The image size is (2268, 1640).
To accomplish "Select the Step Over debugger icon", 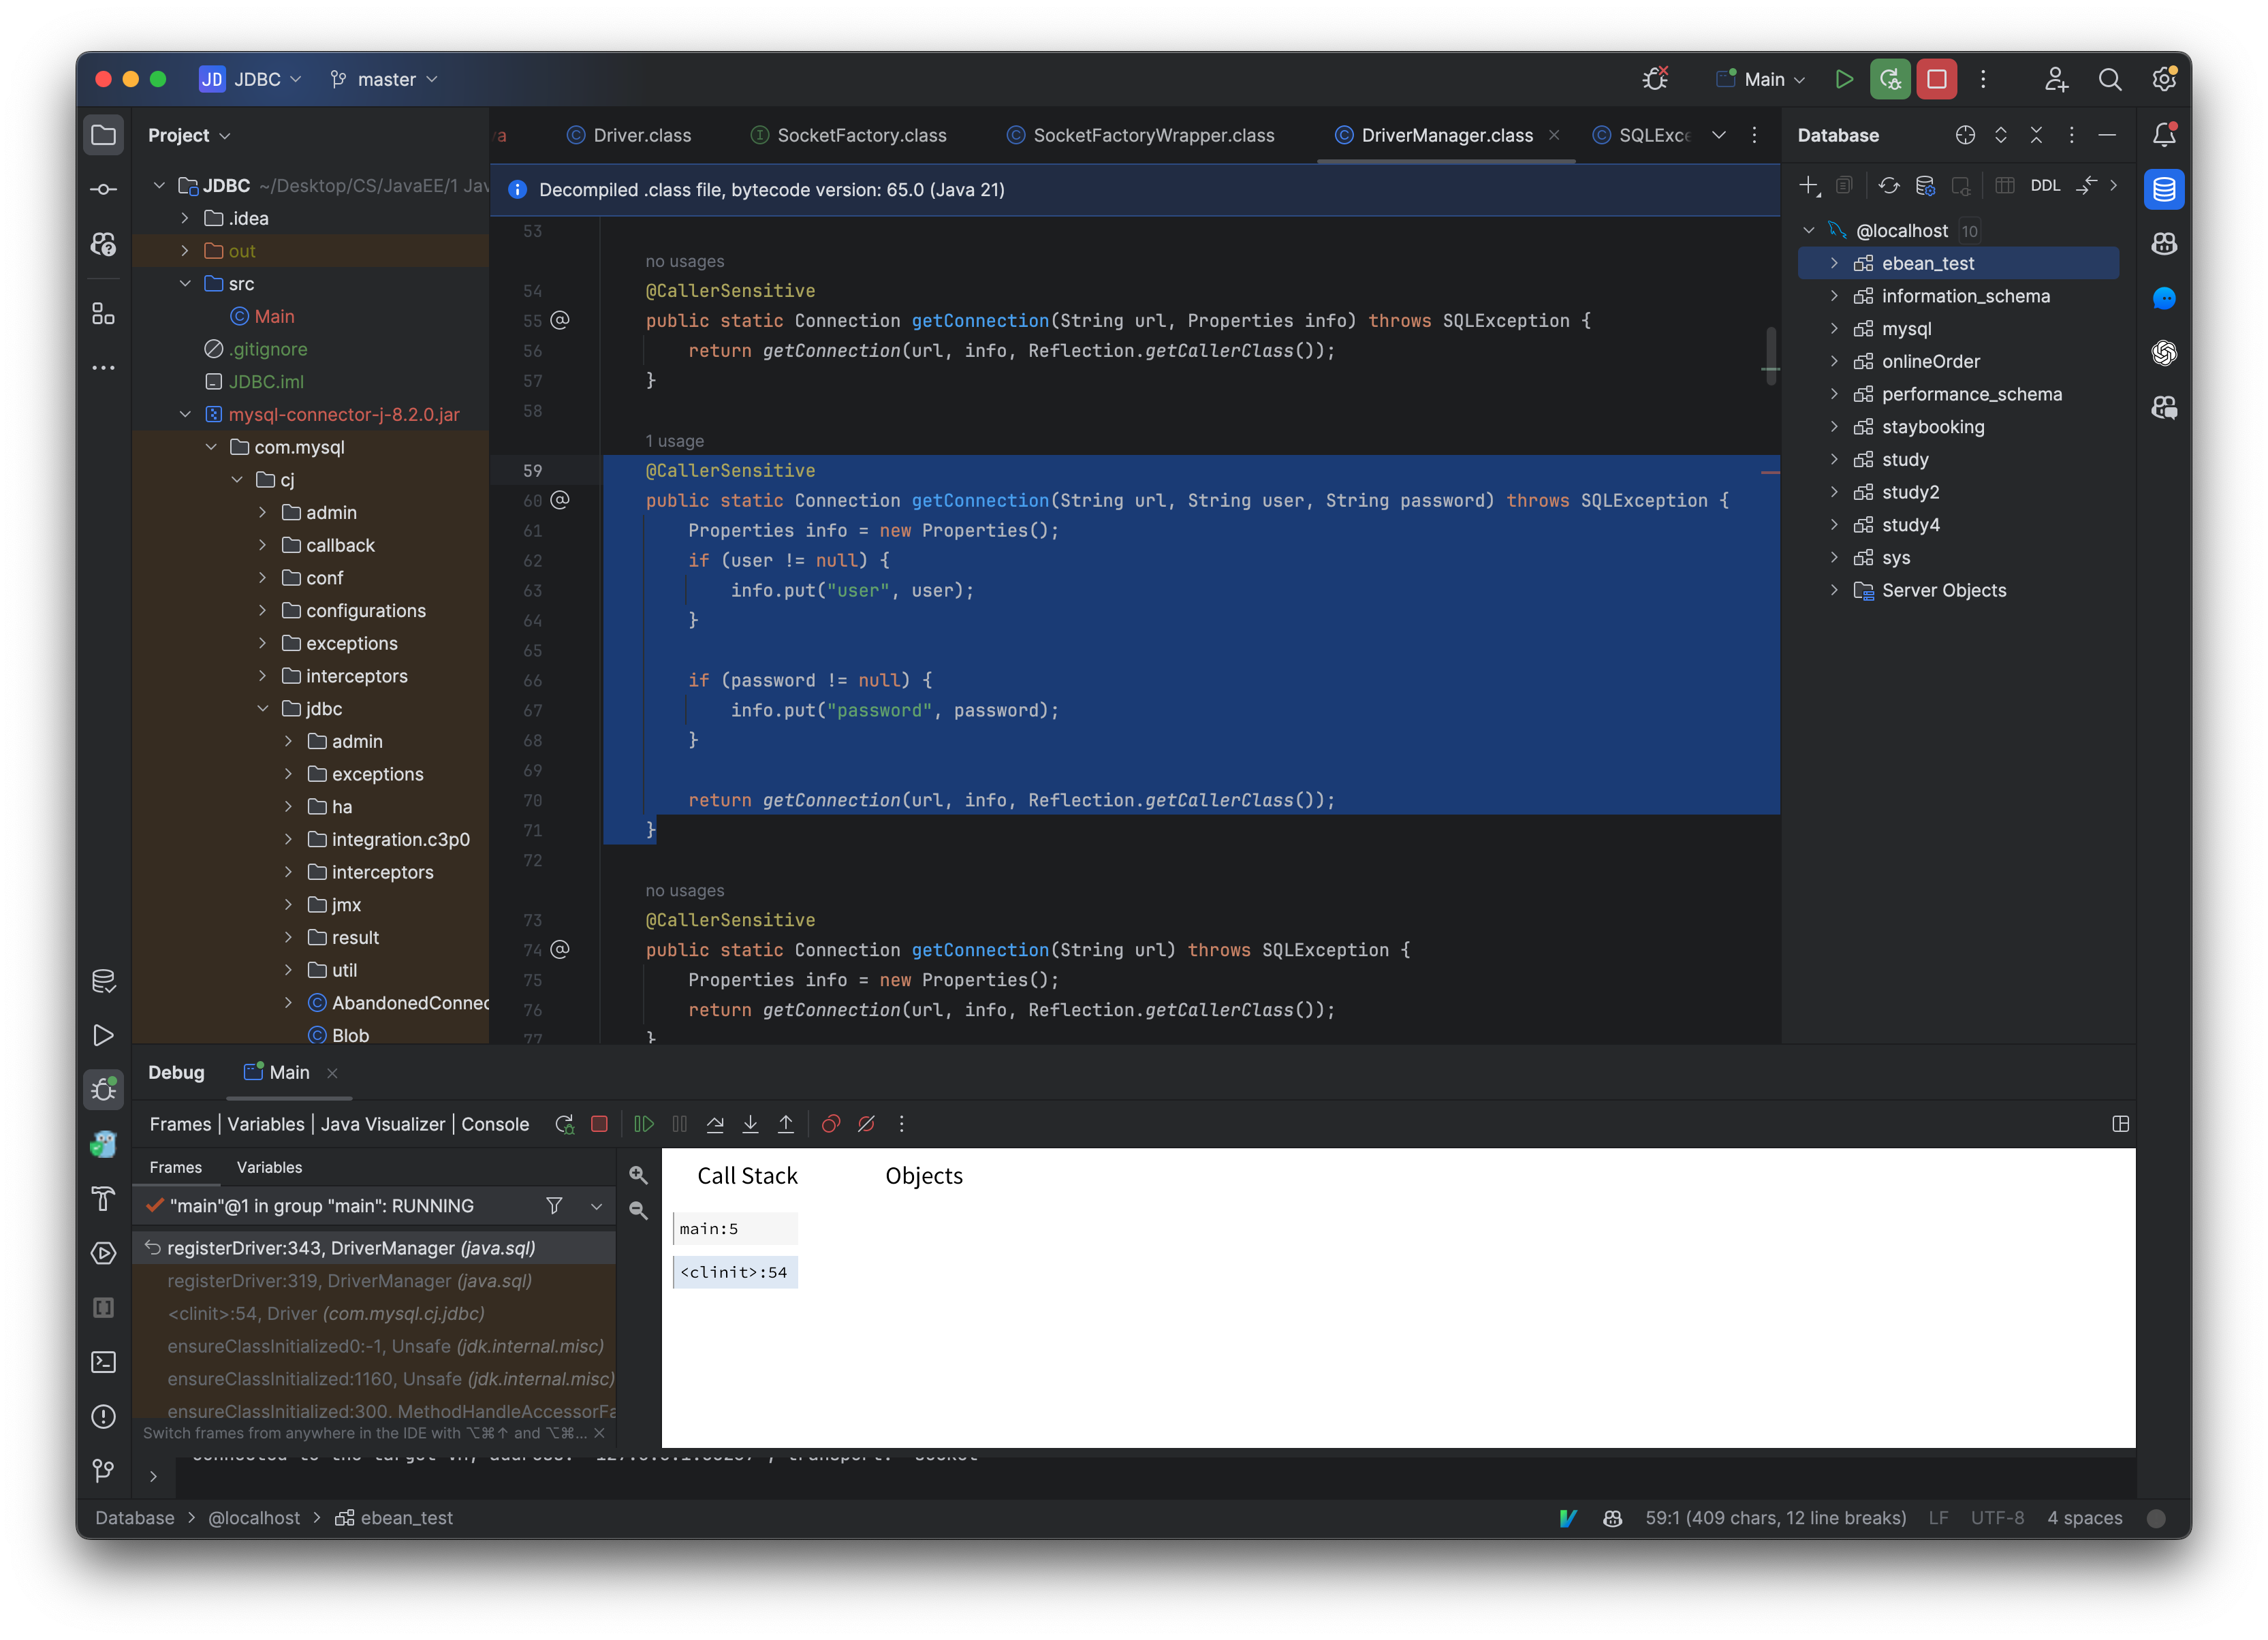I will 716,1123.
